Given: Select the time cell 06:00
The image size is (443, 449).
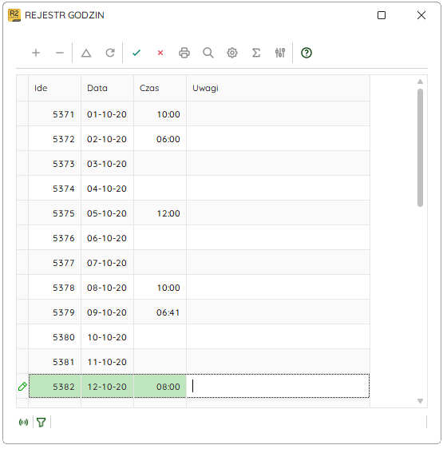Looking at the screenshot, I should coord(160,139).
